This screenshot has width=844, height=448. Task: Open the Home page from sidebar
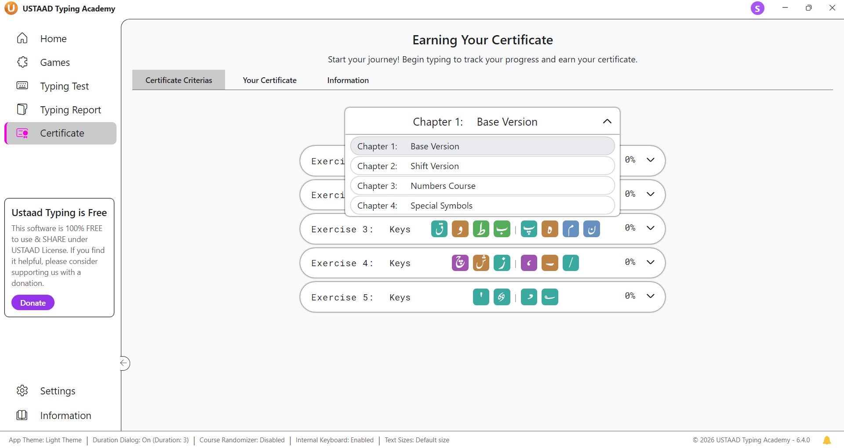(53, 39)
